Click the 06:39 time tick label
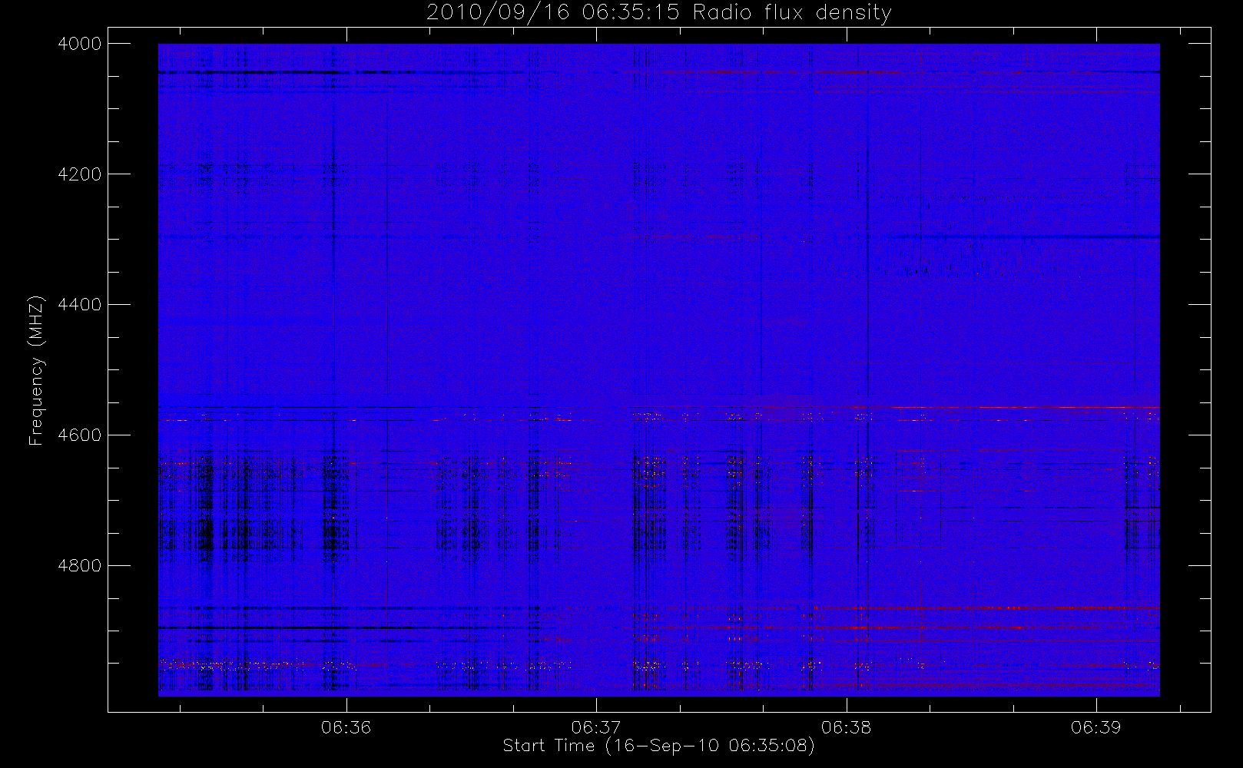The width and height of the screenshot is (1243, 768). (x=1095, y=727)
